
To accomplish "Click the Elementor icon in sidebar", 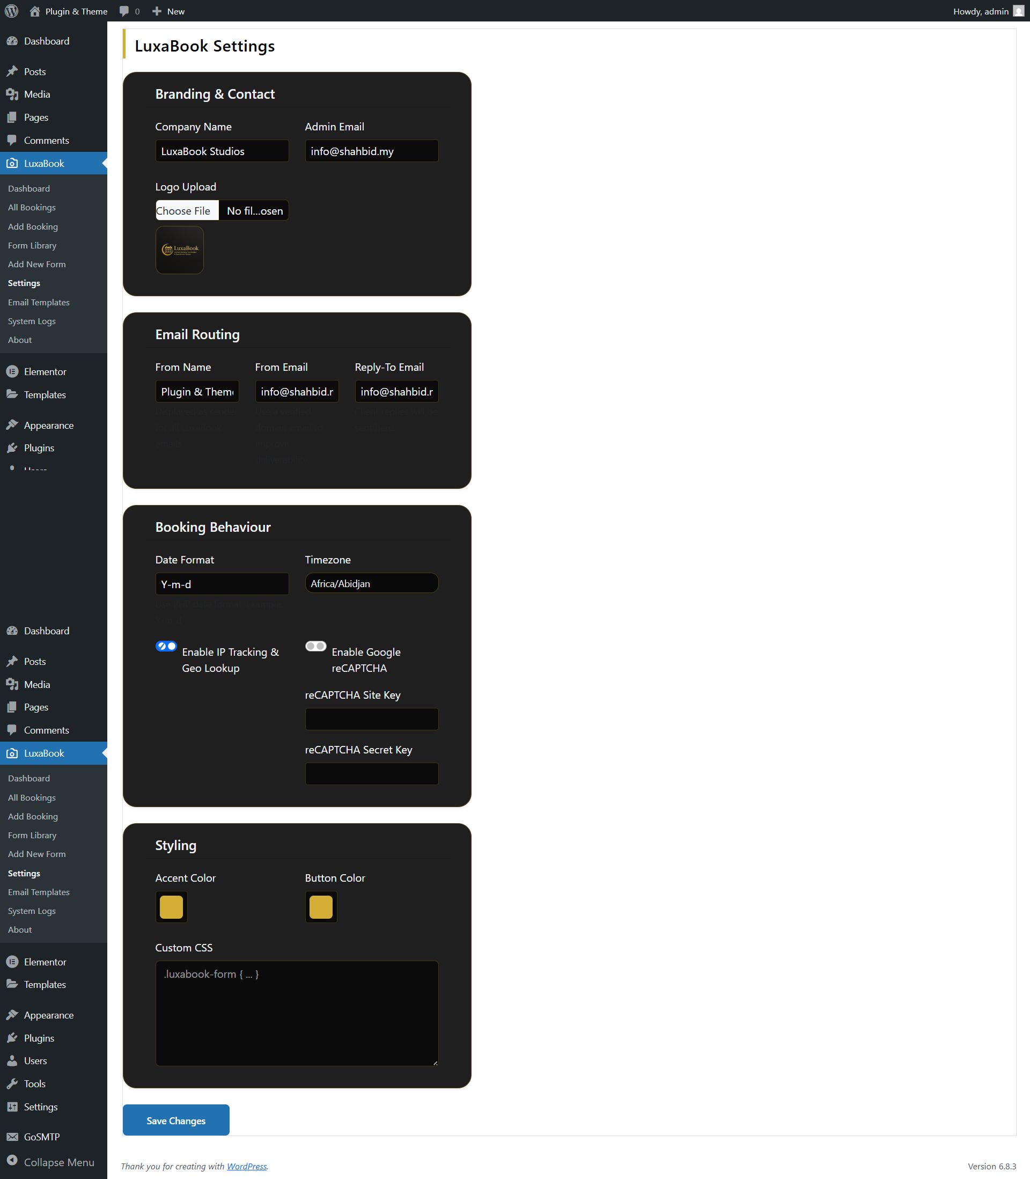I will tap(12, 962).
